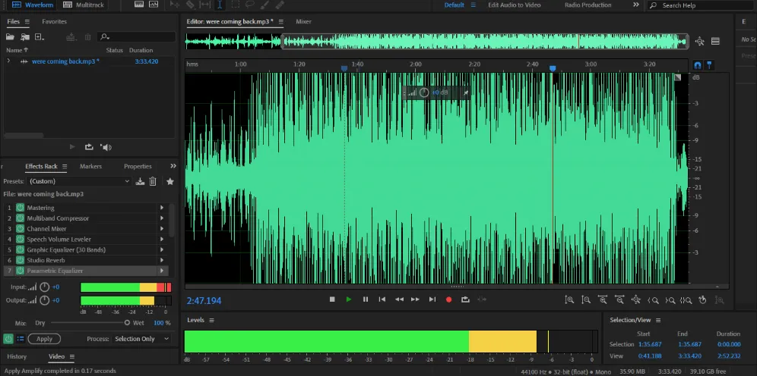Toggle the main Effects Rack power button
757x376 pixels.
coord(8,339)
